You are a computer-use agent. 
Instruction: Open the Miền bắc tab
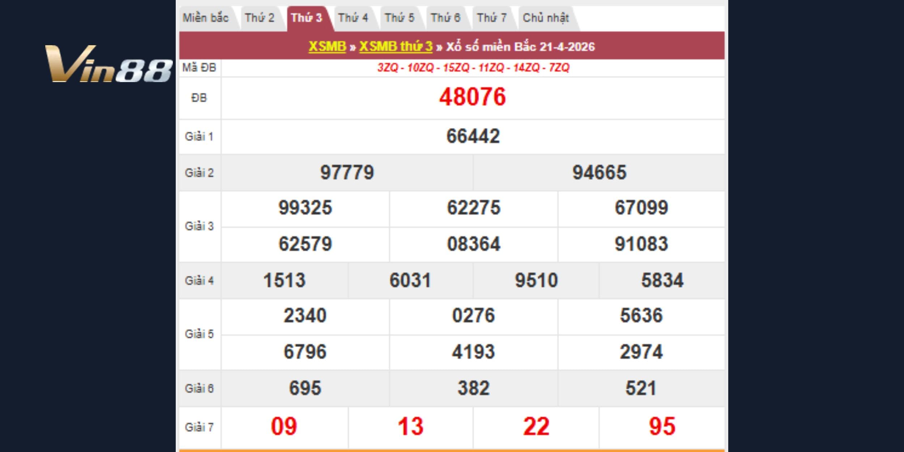pyautogui.click(x=205, y=18)
